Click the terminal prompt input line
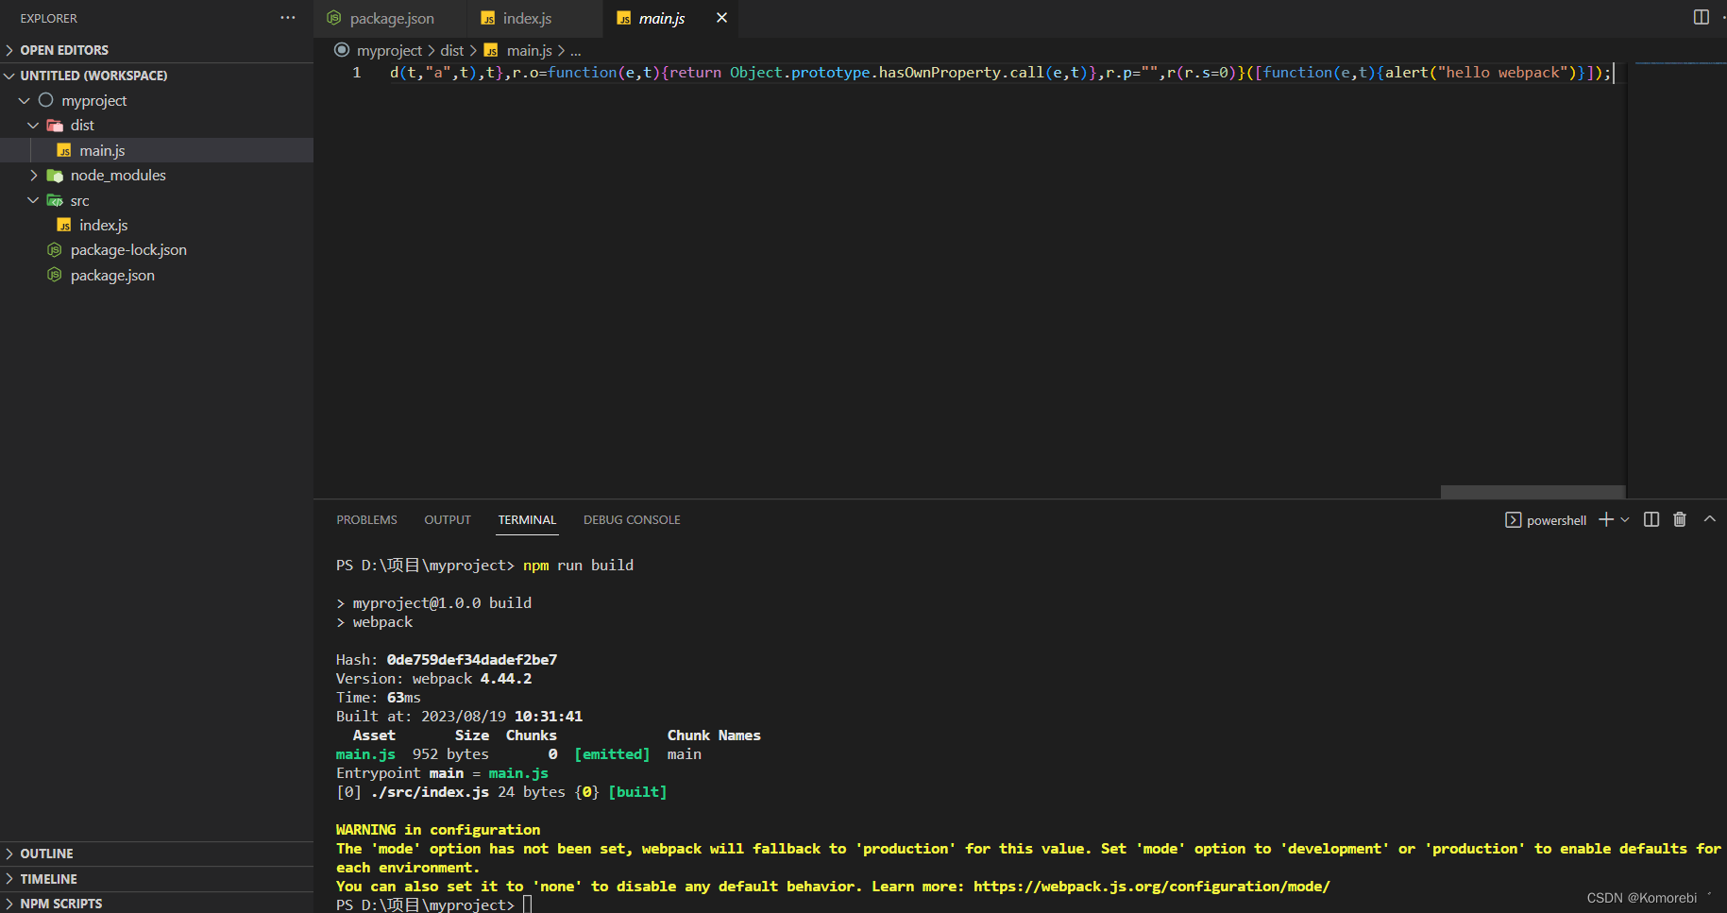This screenshot has width=1727, height=913. 434,905
